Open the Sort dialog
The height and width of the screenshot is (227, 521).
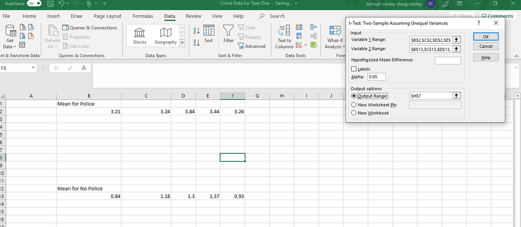coord(209,34)
